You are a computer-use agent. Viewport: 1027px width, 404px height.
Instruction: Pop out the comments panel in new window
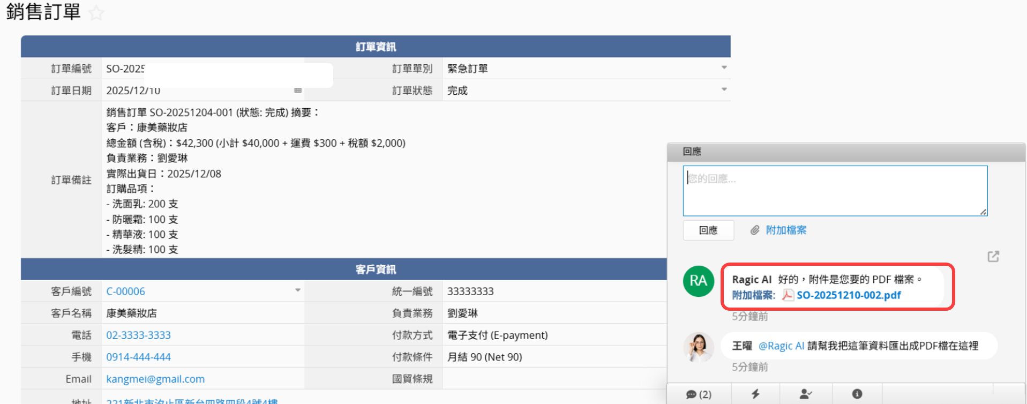(x=993, y=257)
